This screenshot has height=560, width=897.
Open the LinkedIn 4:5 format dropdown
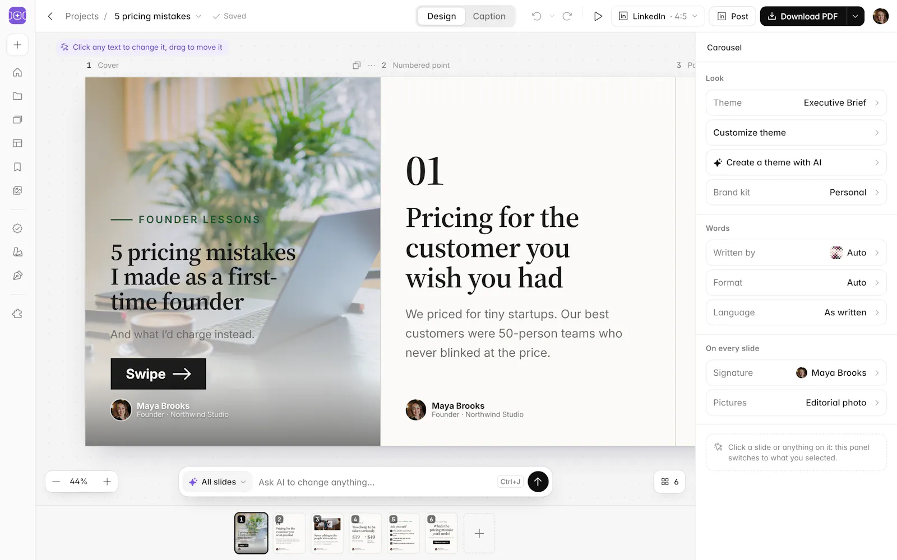(x=658, y=16)
